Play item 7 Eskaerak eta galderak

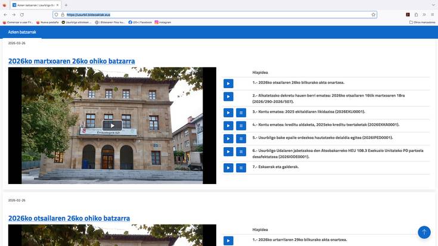(228, 168)
